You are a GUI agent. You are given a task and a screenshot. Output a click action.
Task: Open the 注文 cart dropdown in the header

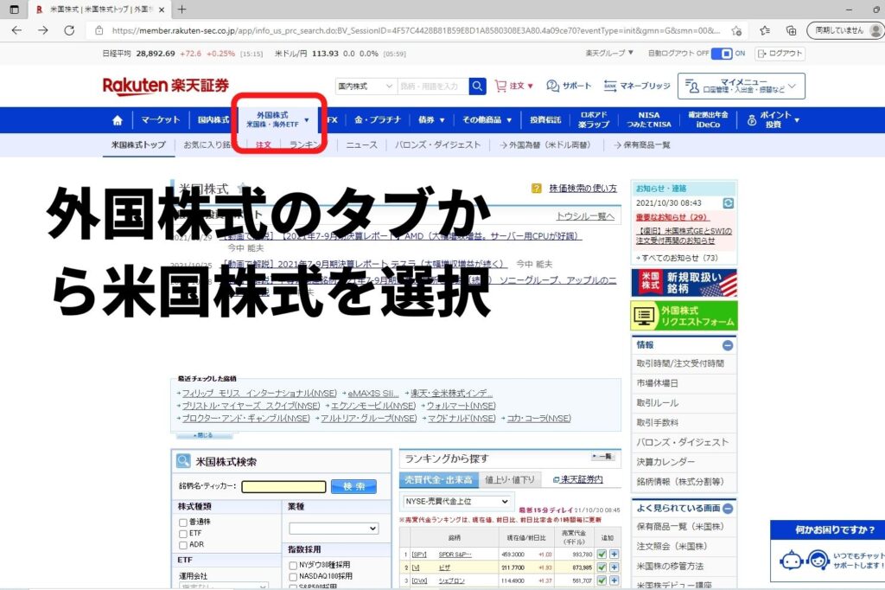click(514, 86)
